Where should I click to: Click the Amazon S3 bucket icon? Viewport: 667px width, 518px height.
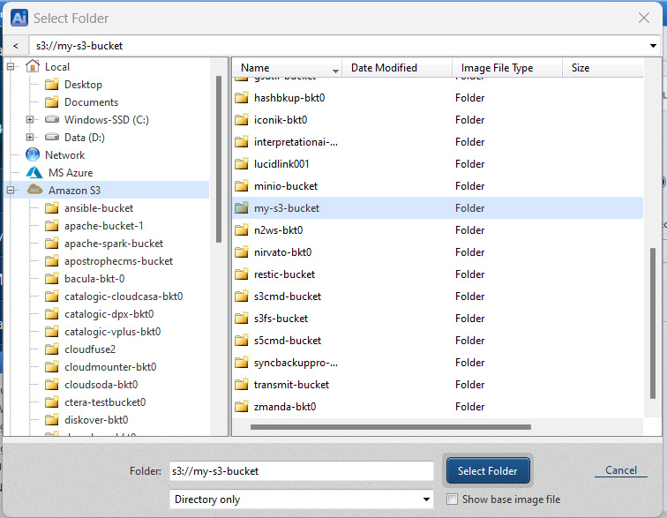point(34,191)
